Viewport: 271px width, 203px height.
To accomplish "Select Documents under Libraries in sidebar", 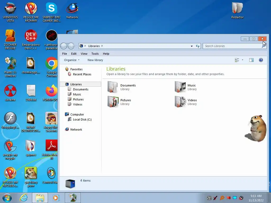I will (78, 89).
